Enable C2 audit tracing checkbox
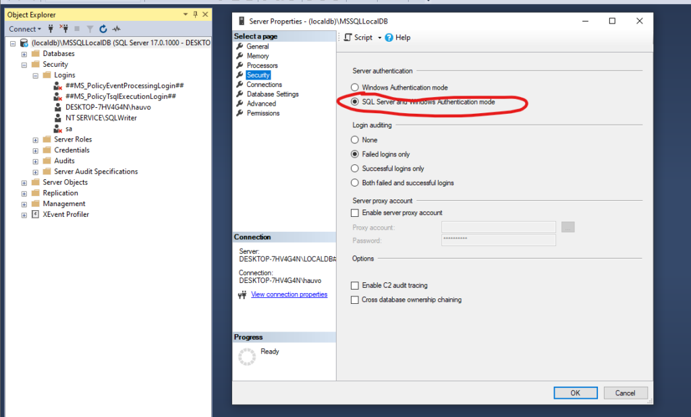Screen dimensions: 691x417 (x=355, y=286)
